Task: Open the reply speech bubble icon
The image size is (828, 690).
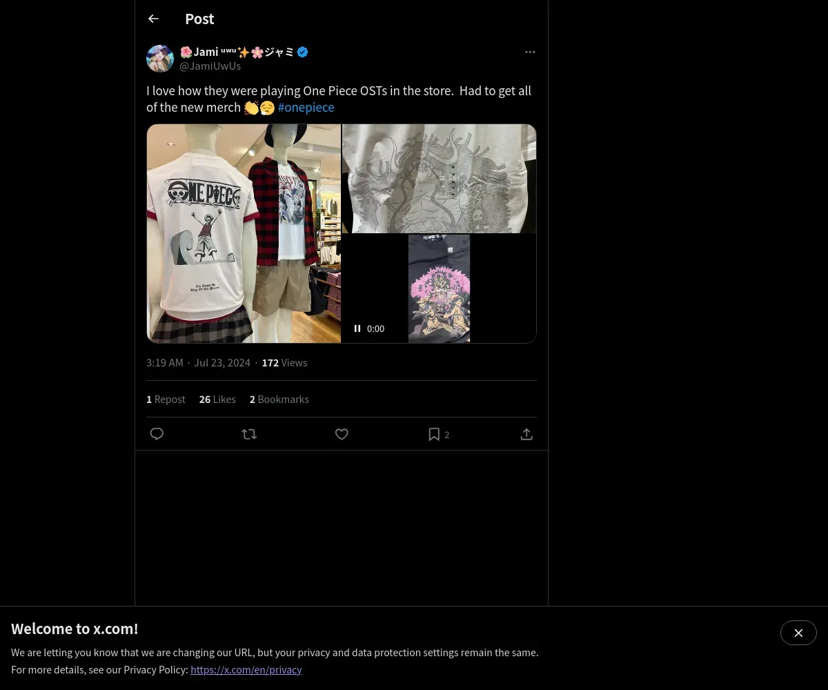Action: (157, 434)
